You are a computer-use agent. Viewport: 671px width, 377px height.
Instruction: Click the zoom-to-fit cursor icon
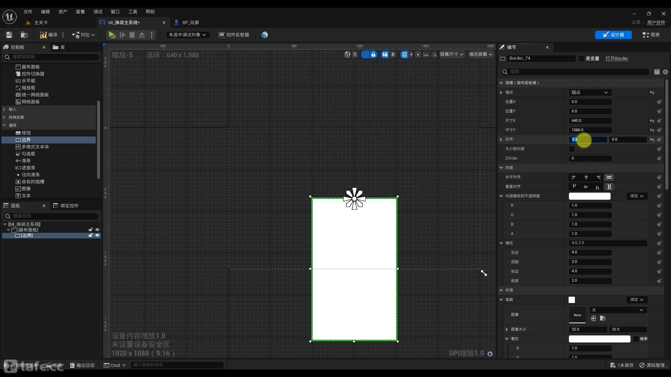tap(418, 54)
